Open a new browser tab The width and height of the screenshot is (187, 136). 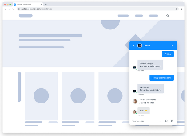[x=46, y=5]
